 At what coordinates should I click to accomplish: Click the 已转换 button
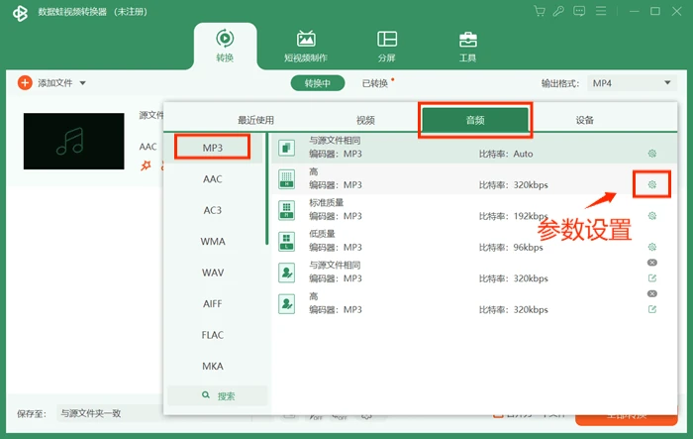(375, 83)
